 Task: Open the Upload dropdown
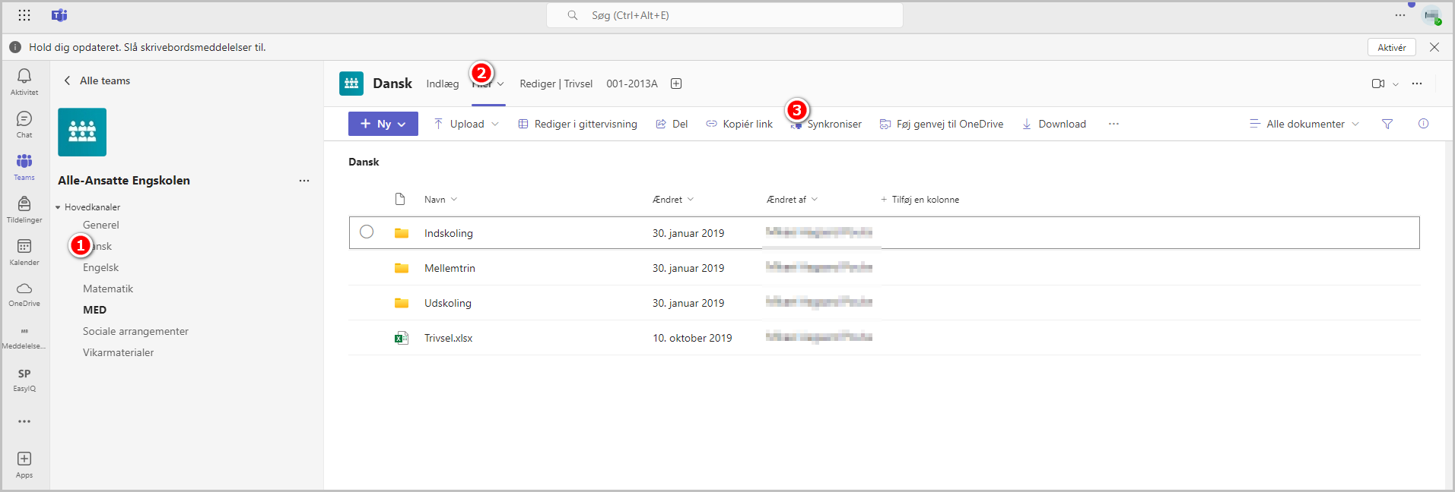[466, 124]
